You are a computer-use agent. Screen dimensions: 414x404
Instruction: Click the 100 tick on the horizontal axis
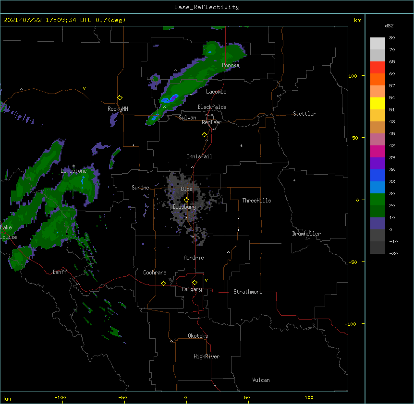coord(309,397)
